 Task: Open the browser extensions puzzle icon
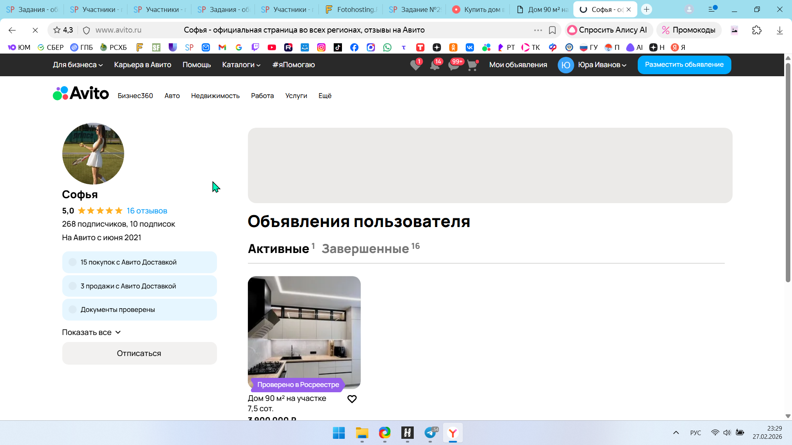pyautogui.click(x=757, y=30)
